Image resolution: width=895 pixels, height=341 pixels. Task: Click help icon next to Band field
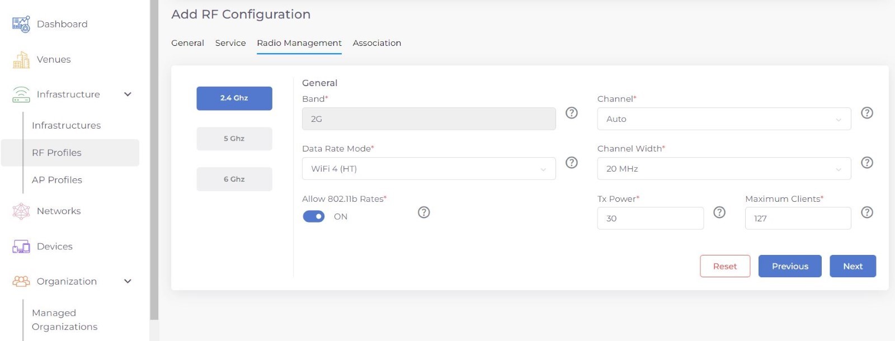(x=571, y=113)
